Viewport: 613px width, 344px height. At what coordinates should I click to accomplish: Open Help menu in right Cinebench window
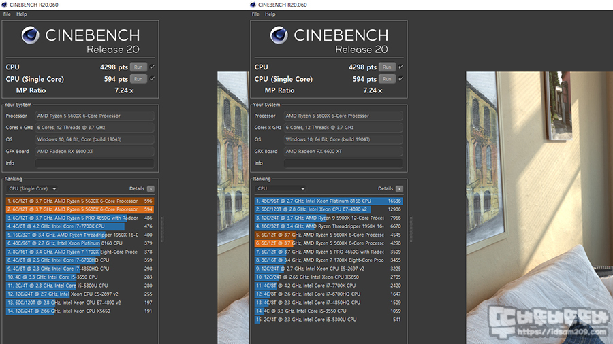tap(270, 14)
